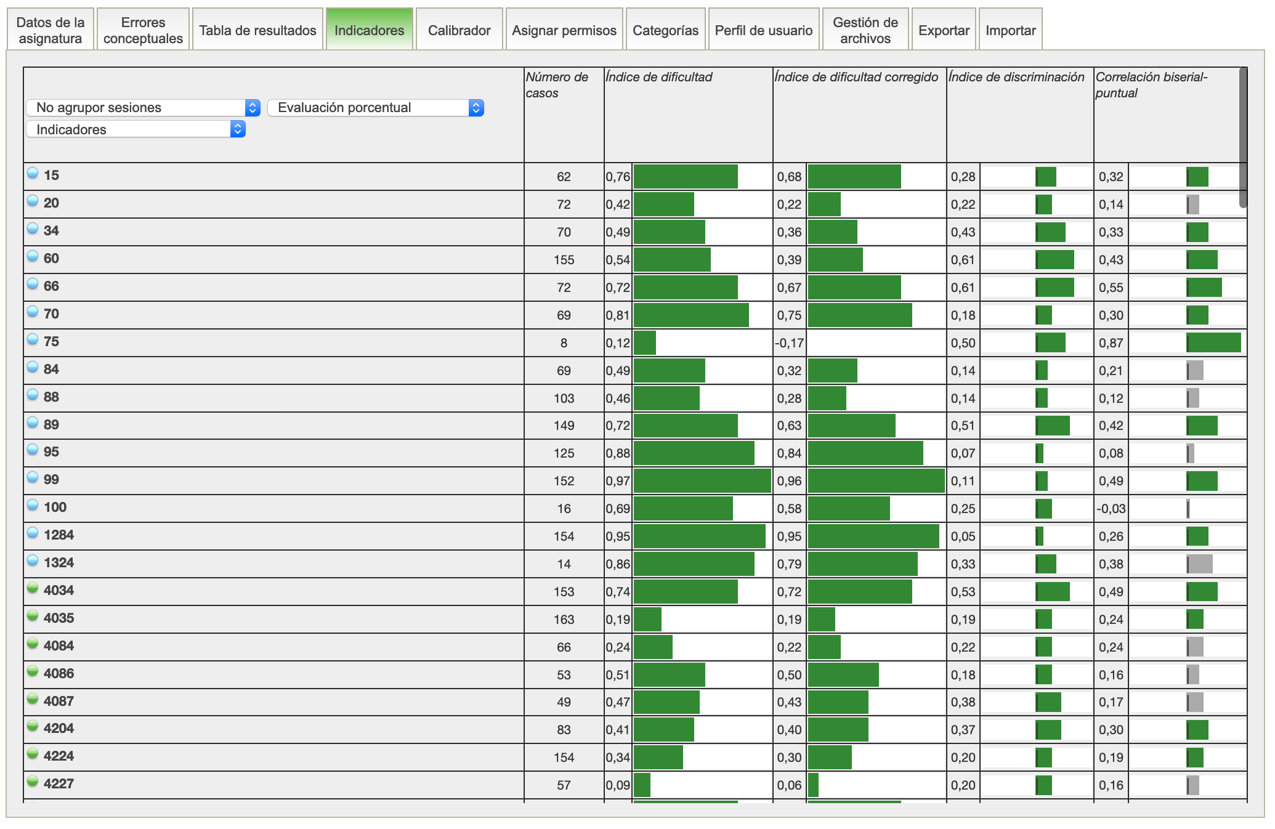Click the green circle icon beside item 4034
This screenshot has height=829, width=1275.
[x=33, y=588]
